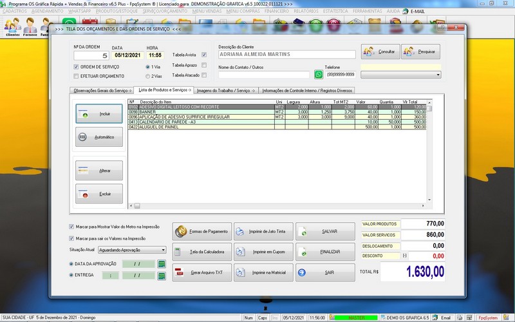
Task: Open the FINANCEIRO menu
Action: (277, 11)
